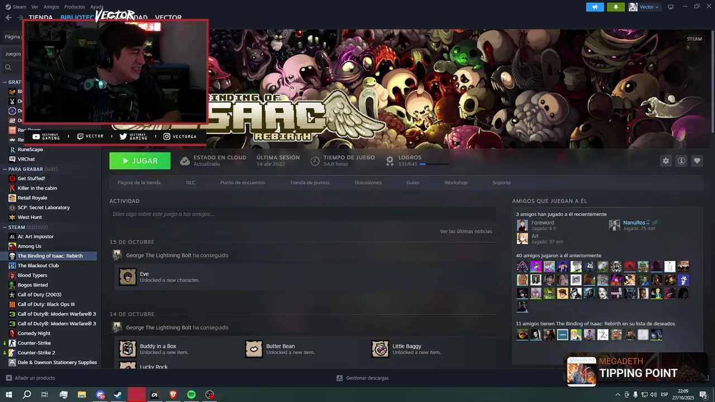Open the Guías tab

pyautogui.click(x=413, y=183)
